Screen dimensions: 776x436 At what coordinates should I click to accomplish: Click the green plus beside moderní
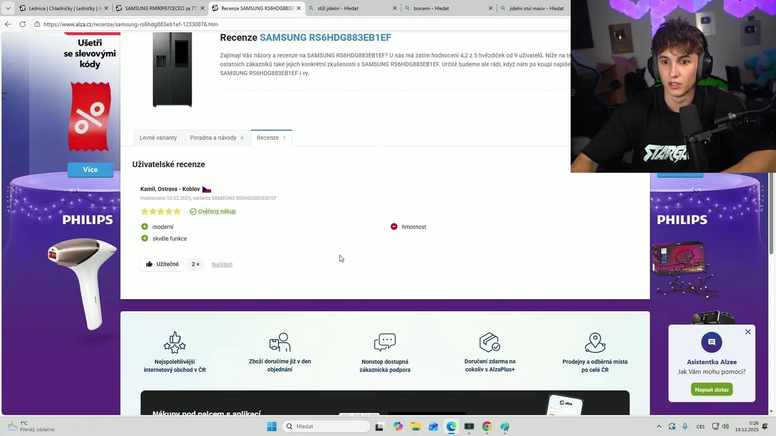tap(144, 226)
